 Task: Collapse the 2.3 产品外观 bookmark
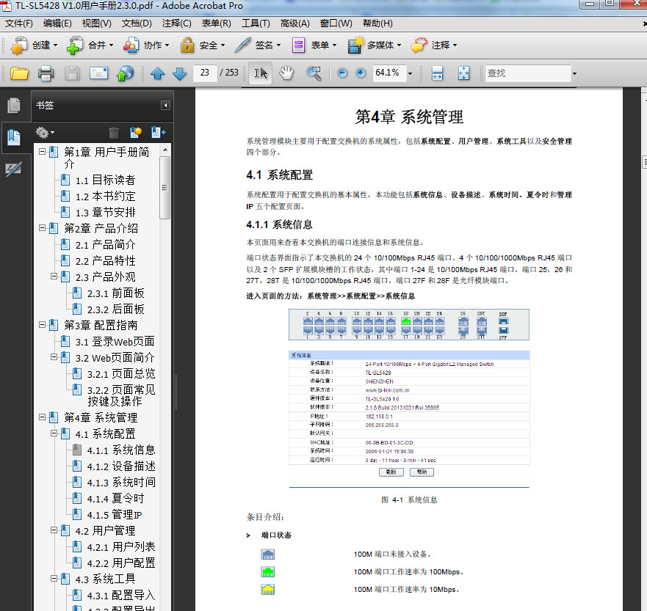click(x=54, y=276)
